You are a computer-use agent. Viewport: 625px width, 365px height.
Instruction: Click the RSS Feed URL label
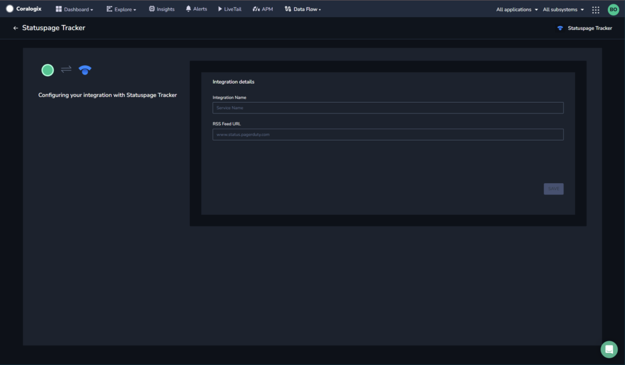[226, 124]
